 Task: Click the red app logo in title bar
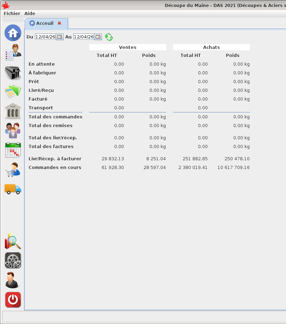5,5
